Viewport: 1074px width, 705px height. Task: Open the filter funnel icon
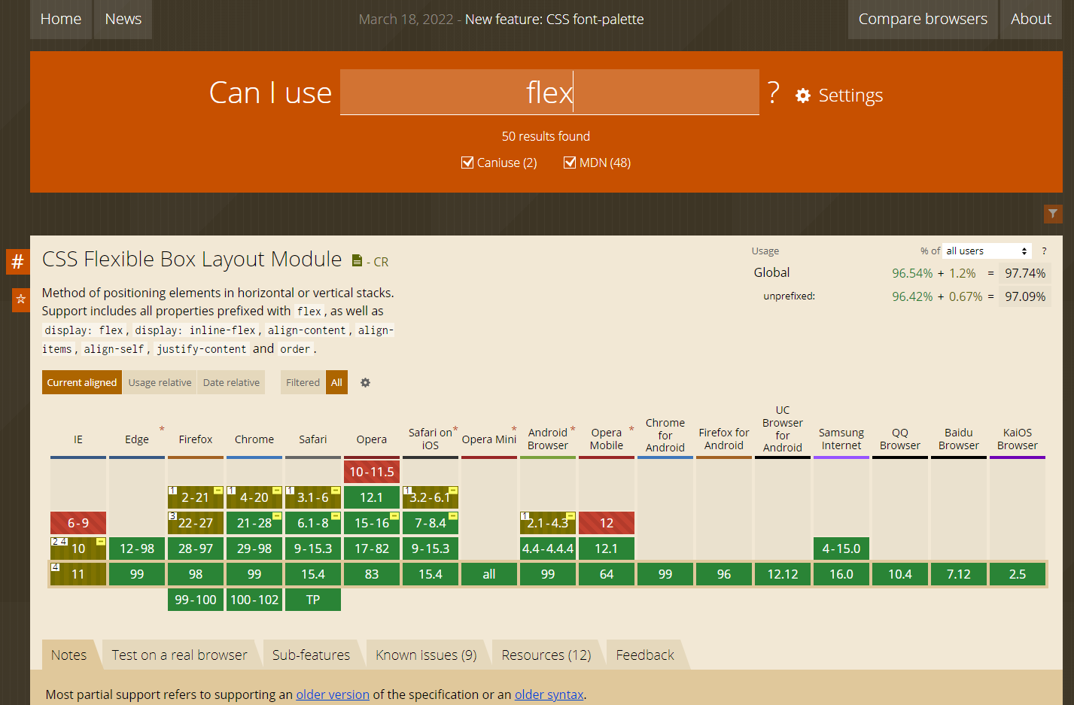[1053, 214]
